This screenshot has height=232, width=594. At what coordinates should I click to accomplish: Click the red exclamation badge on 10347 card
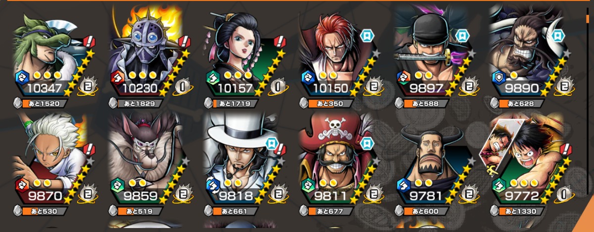[x=90, y=41]
